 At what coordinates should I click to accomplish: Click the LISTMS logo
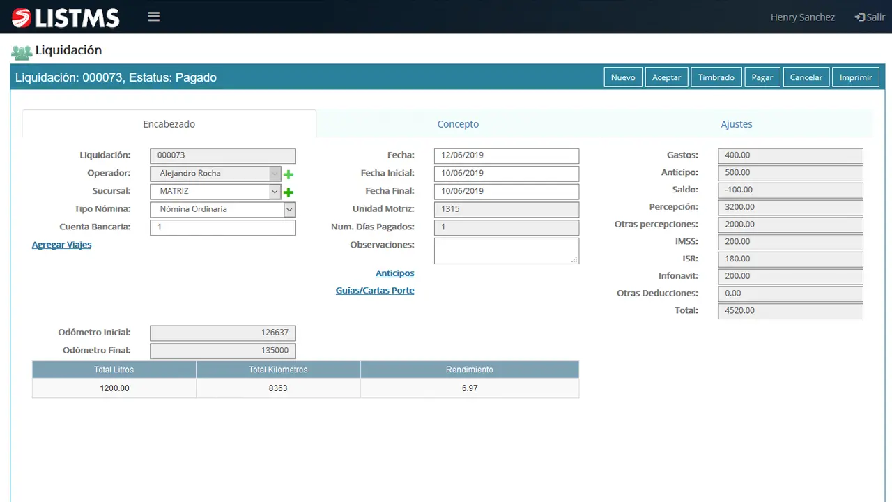coord(66,17)
